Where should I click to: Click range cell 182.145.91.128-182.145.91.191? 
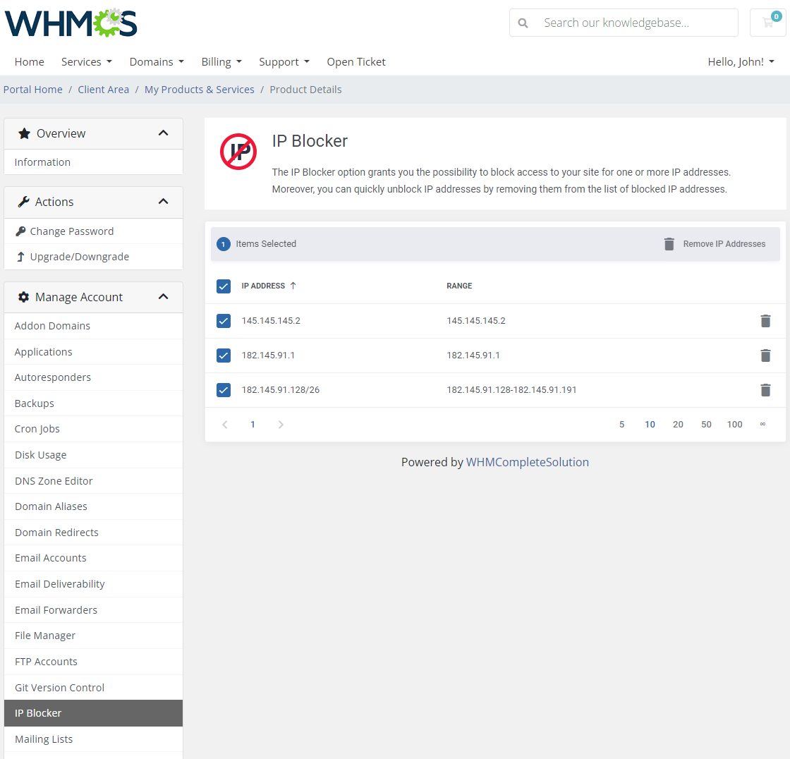(x=511, y=389)
